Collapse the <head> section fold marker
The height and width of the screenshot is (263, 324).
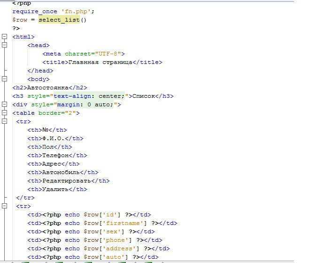pyautogui.click(x=4, y=45)
